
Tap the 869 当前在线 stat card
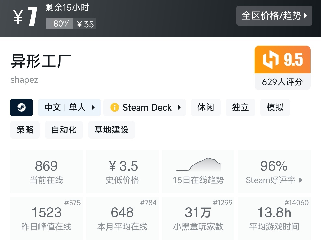46,172
